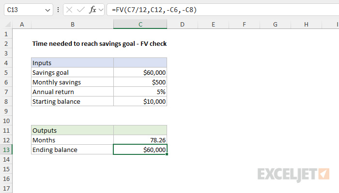Expand the formula bar function dropdown chevron
This screenshot has height=193, width=339.
coord(101,10)
